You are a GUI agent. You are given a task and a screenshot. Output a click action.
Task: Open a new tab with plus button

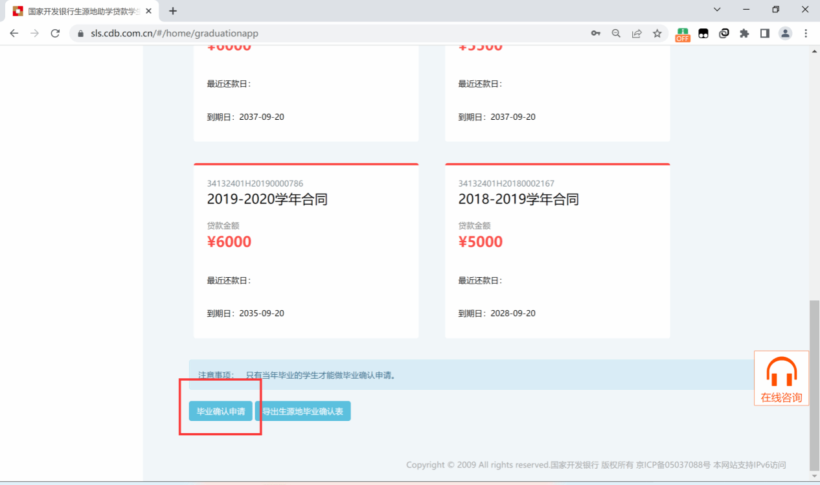pos(173,11)
